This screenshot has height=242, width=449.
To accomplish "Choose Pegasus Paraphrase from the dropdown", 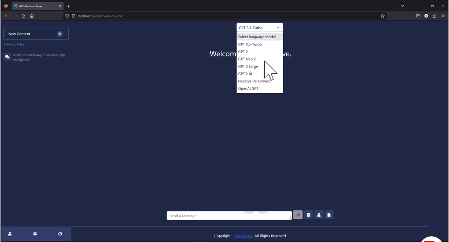I will click(x=254, y=81).
